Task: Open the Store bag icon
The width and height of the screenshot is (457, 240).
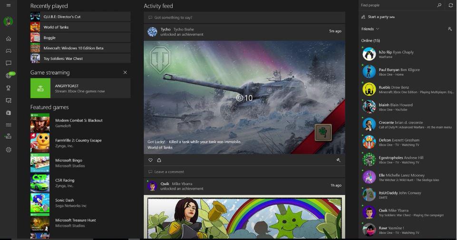Action: 9,113
